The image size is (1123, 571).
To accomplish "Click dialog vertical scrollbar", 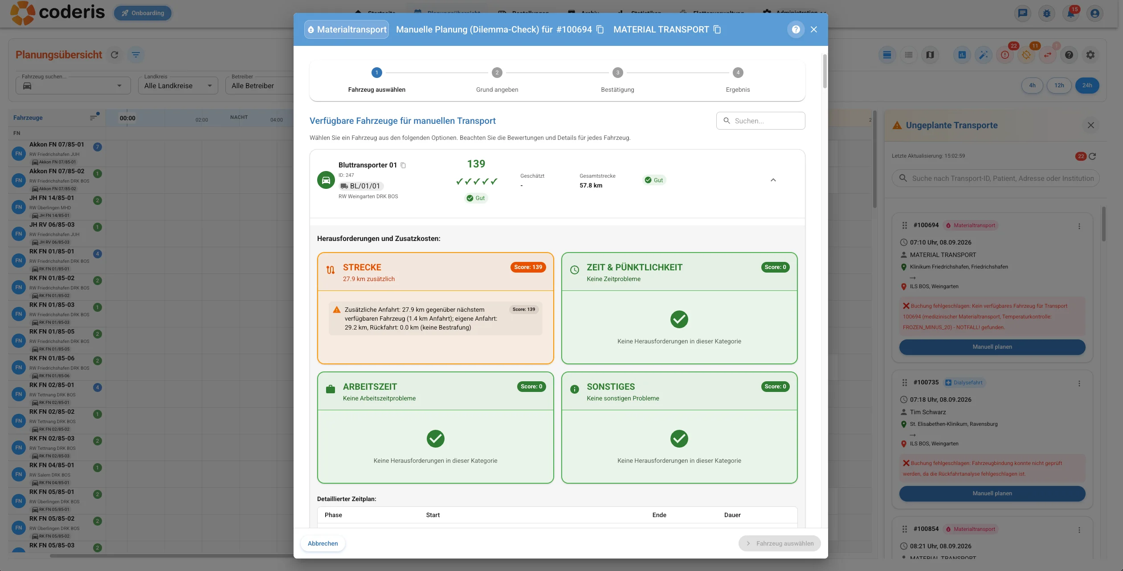I will [825, 71].
